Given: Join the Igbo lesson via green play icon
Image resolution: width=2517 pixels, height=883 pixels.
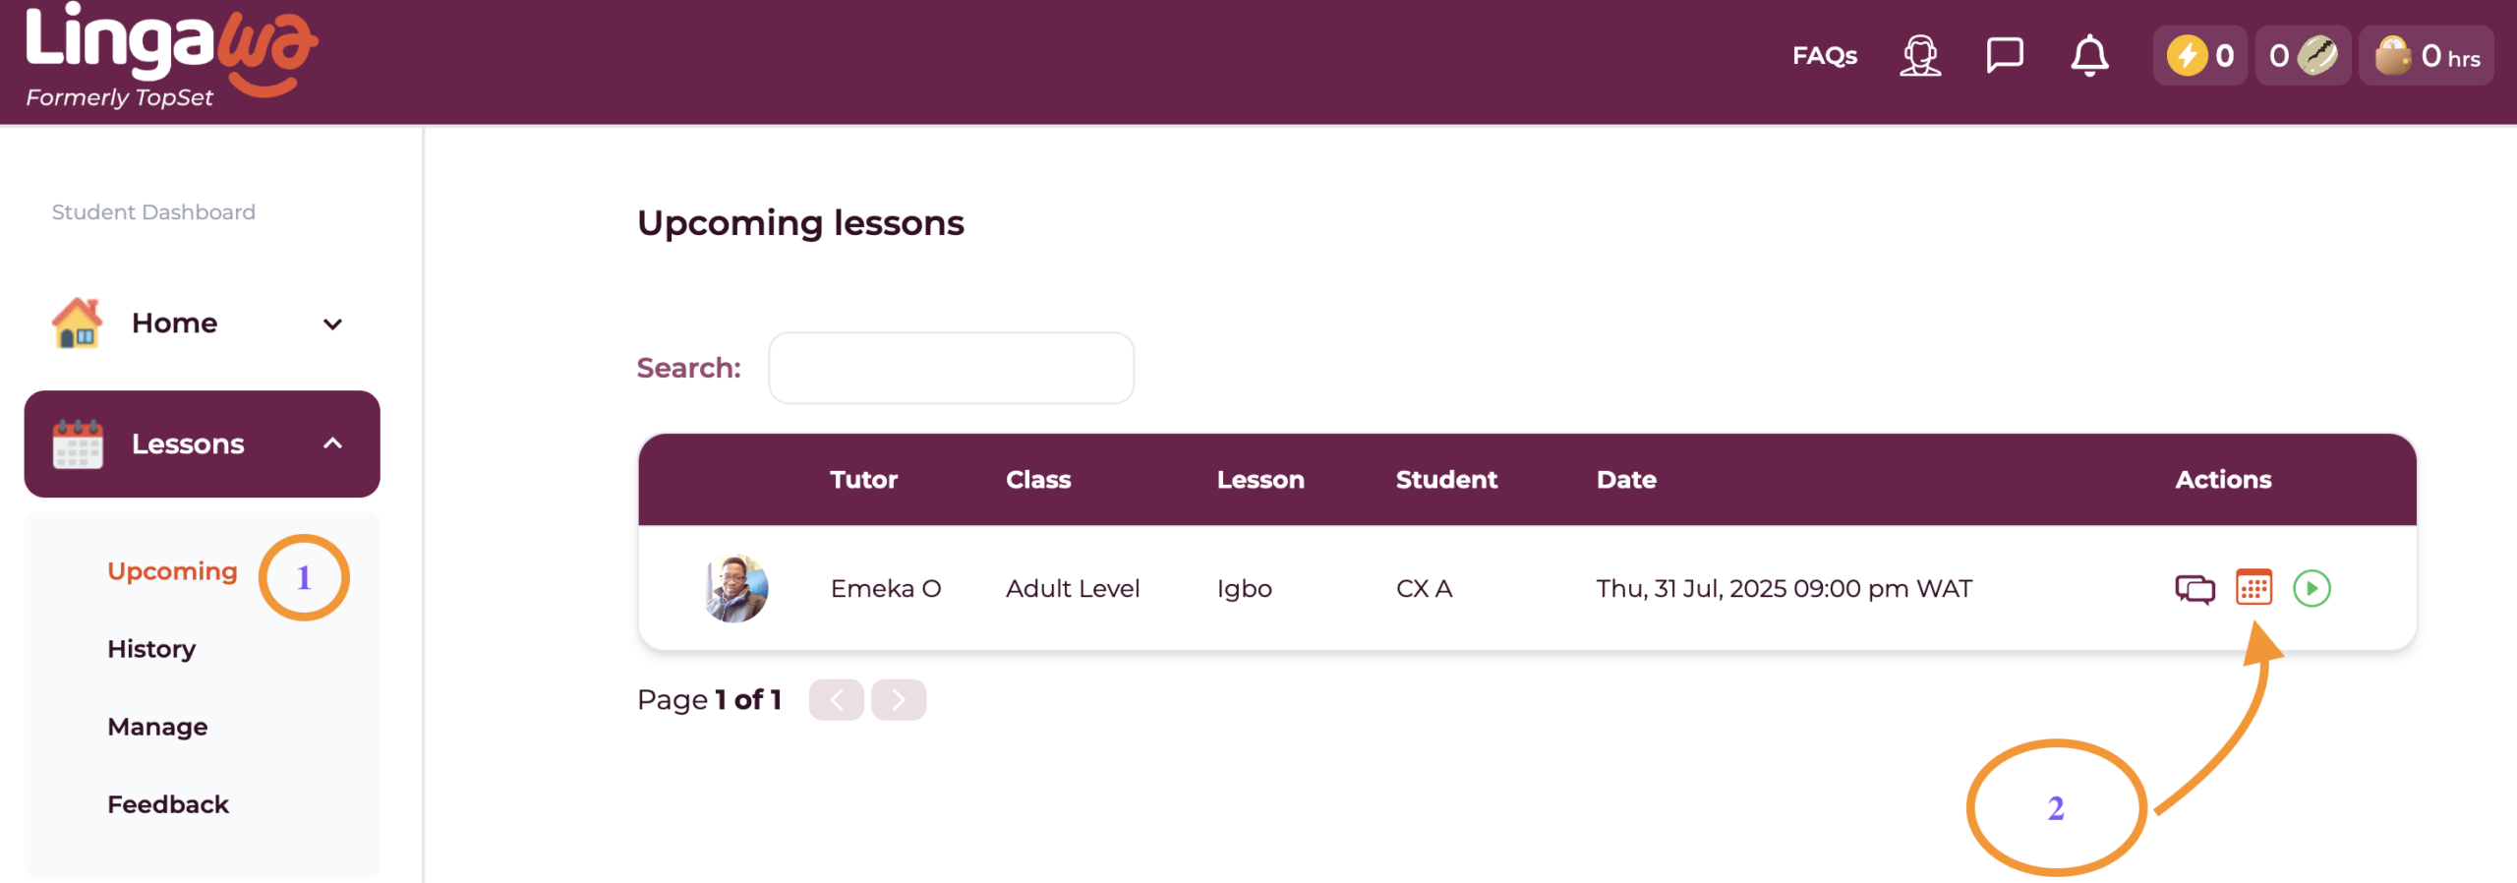Looking at the screenshot, I should tap(2311, 588).
